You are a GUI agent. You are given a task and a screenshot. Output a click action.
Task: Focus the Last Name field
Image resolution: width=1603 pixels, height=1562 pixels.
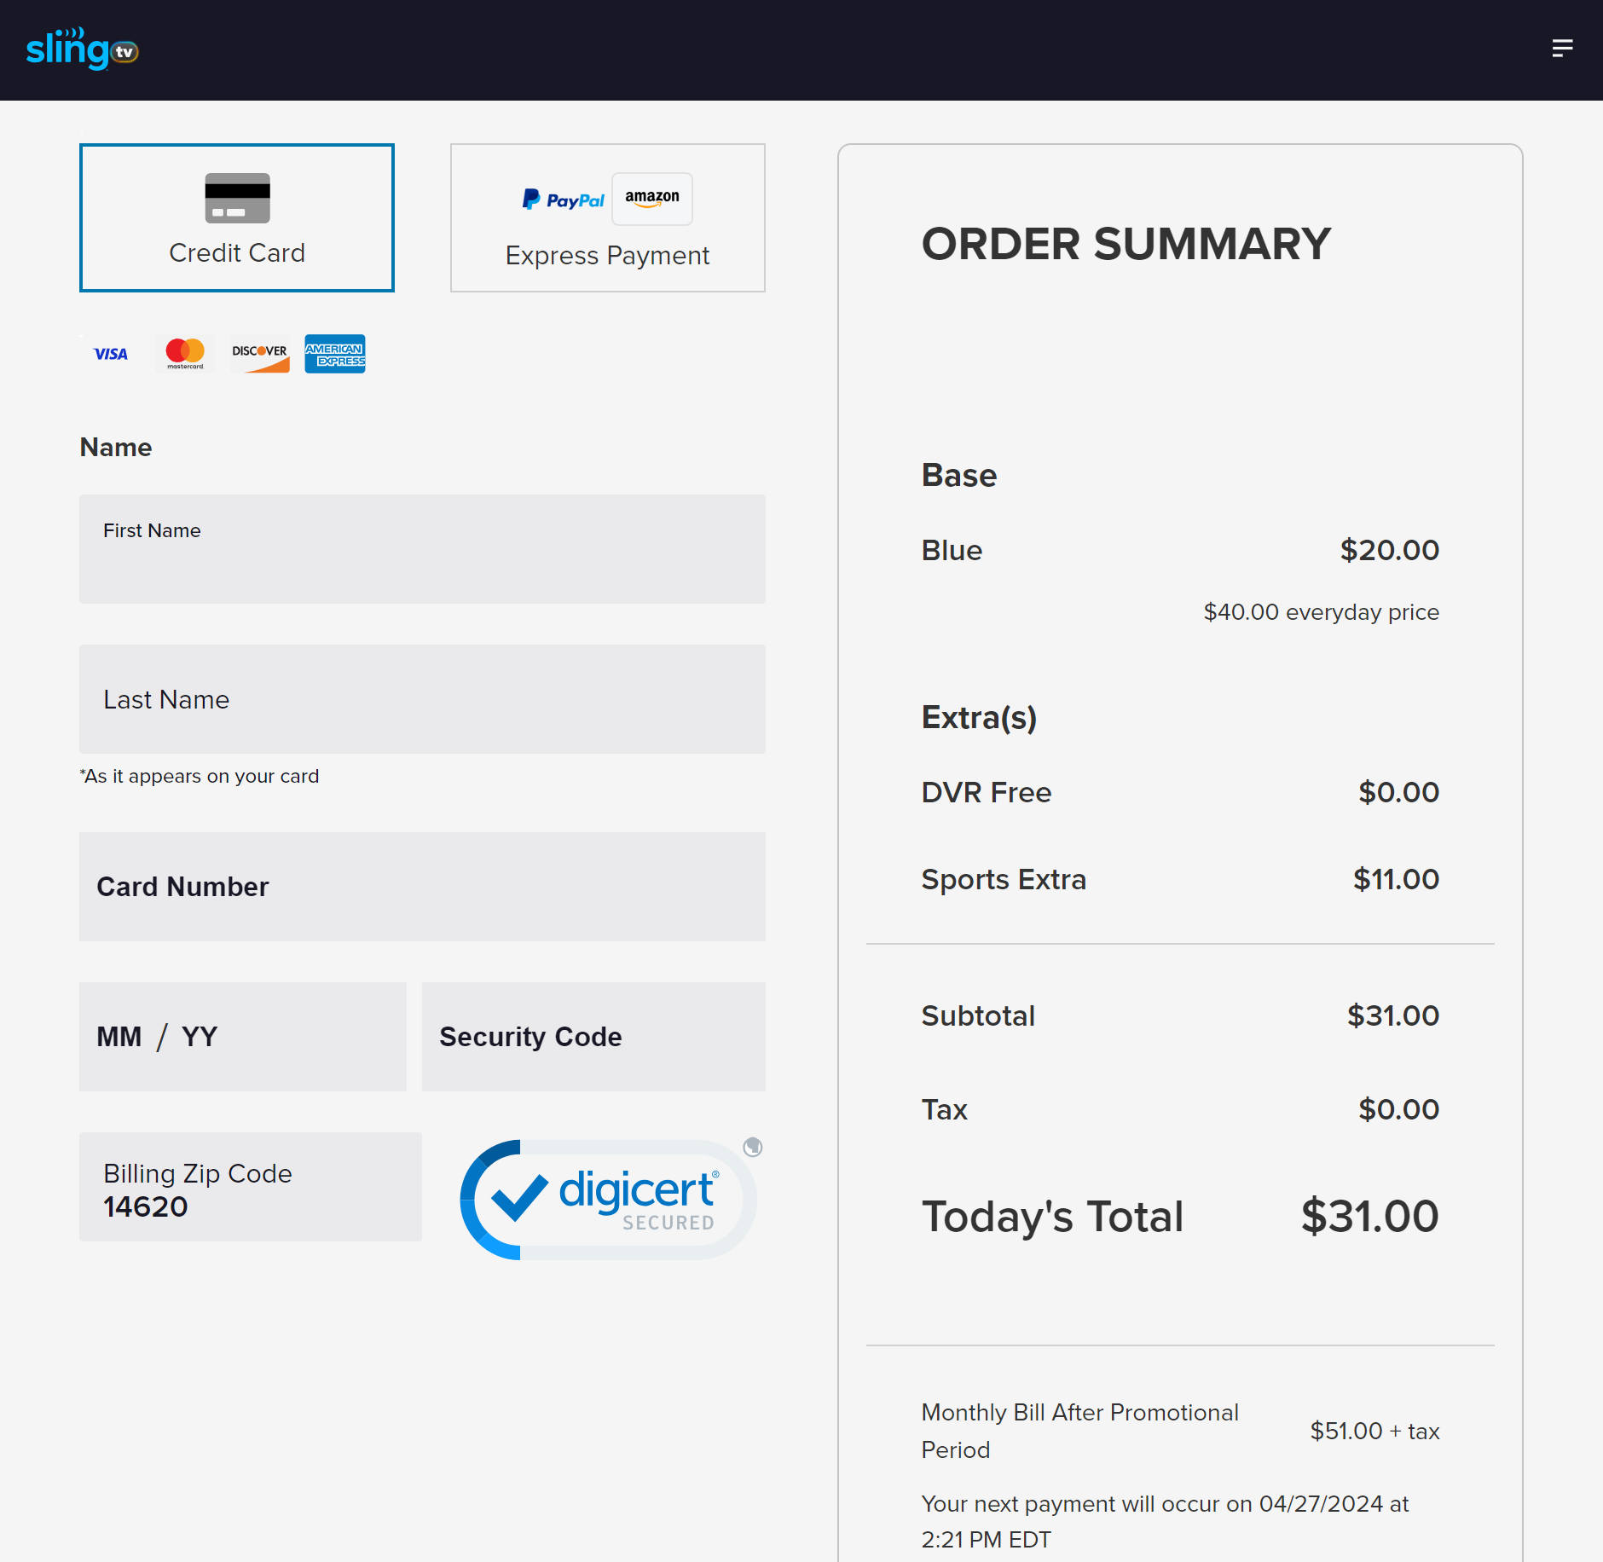pos(422,699)
